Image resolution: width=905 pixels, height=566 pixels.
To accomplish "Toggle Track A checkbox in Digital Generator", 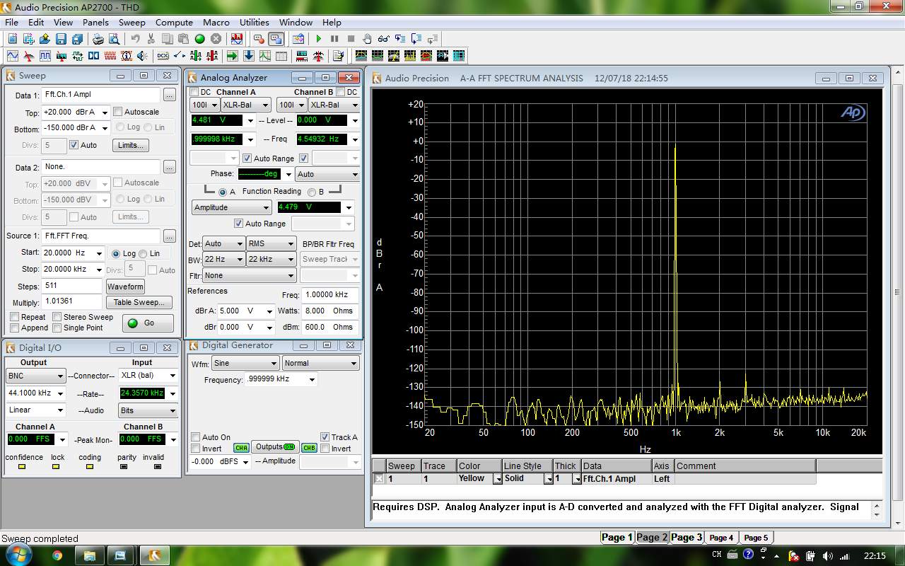I will [x=325, y=437].
